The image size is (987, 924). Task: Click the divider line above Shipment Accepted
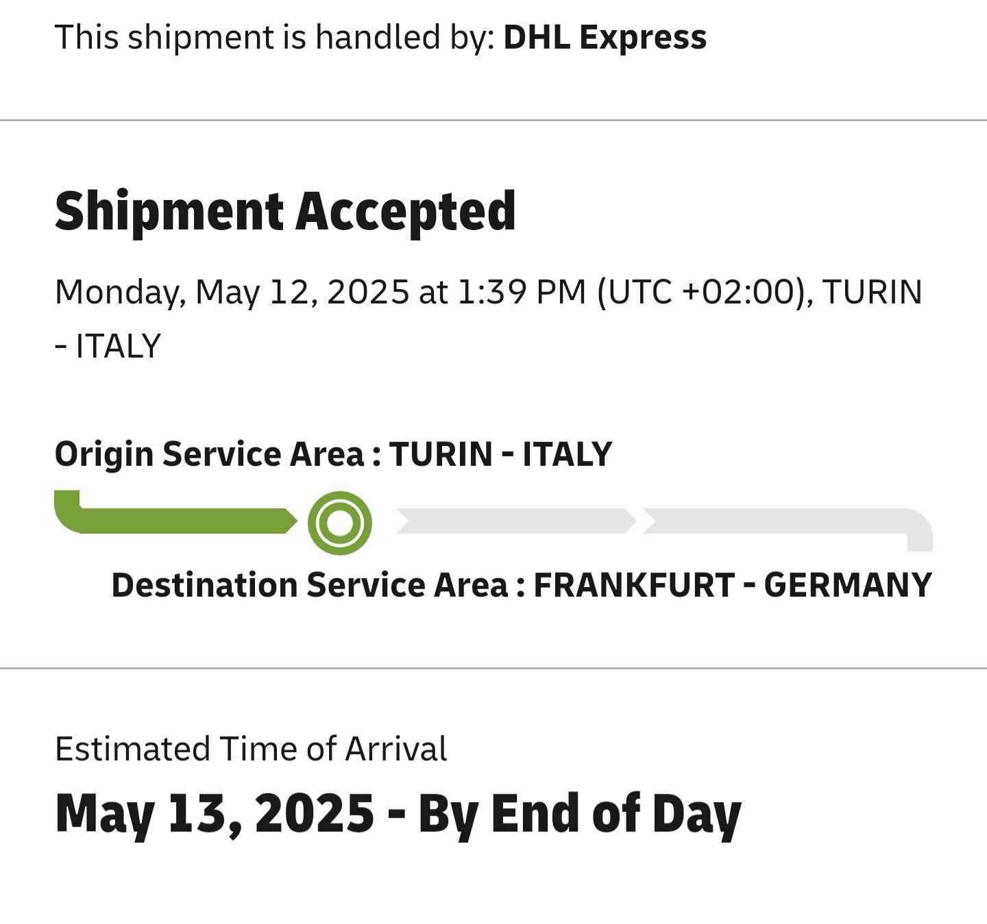click(493, 121)
